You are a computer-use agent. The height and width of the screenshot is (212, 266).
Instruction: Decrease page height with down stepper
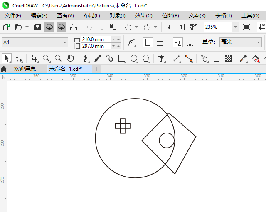(x=113, y=46)
